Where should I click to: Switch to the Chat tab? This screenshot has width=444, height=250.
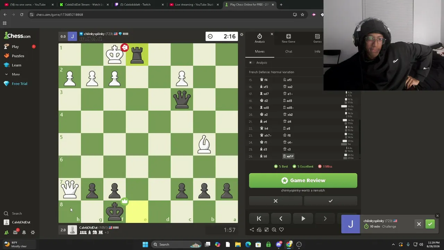289,51
